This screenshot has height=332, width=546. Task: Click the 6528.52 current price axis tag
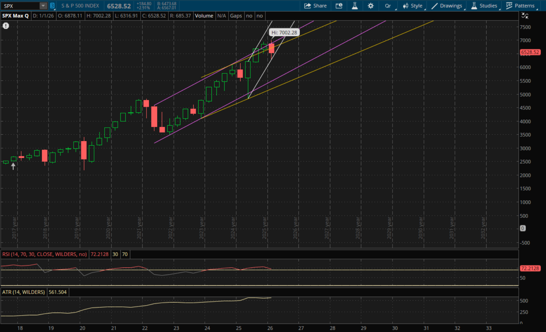coord(530,52)
